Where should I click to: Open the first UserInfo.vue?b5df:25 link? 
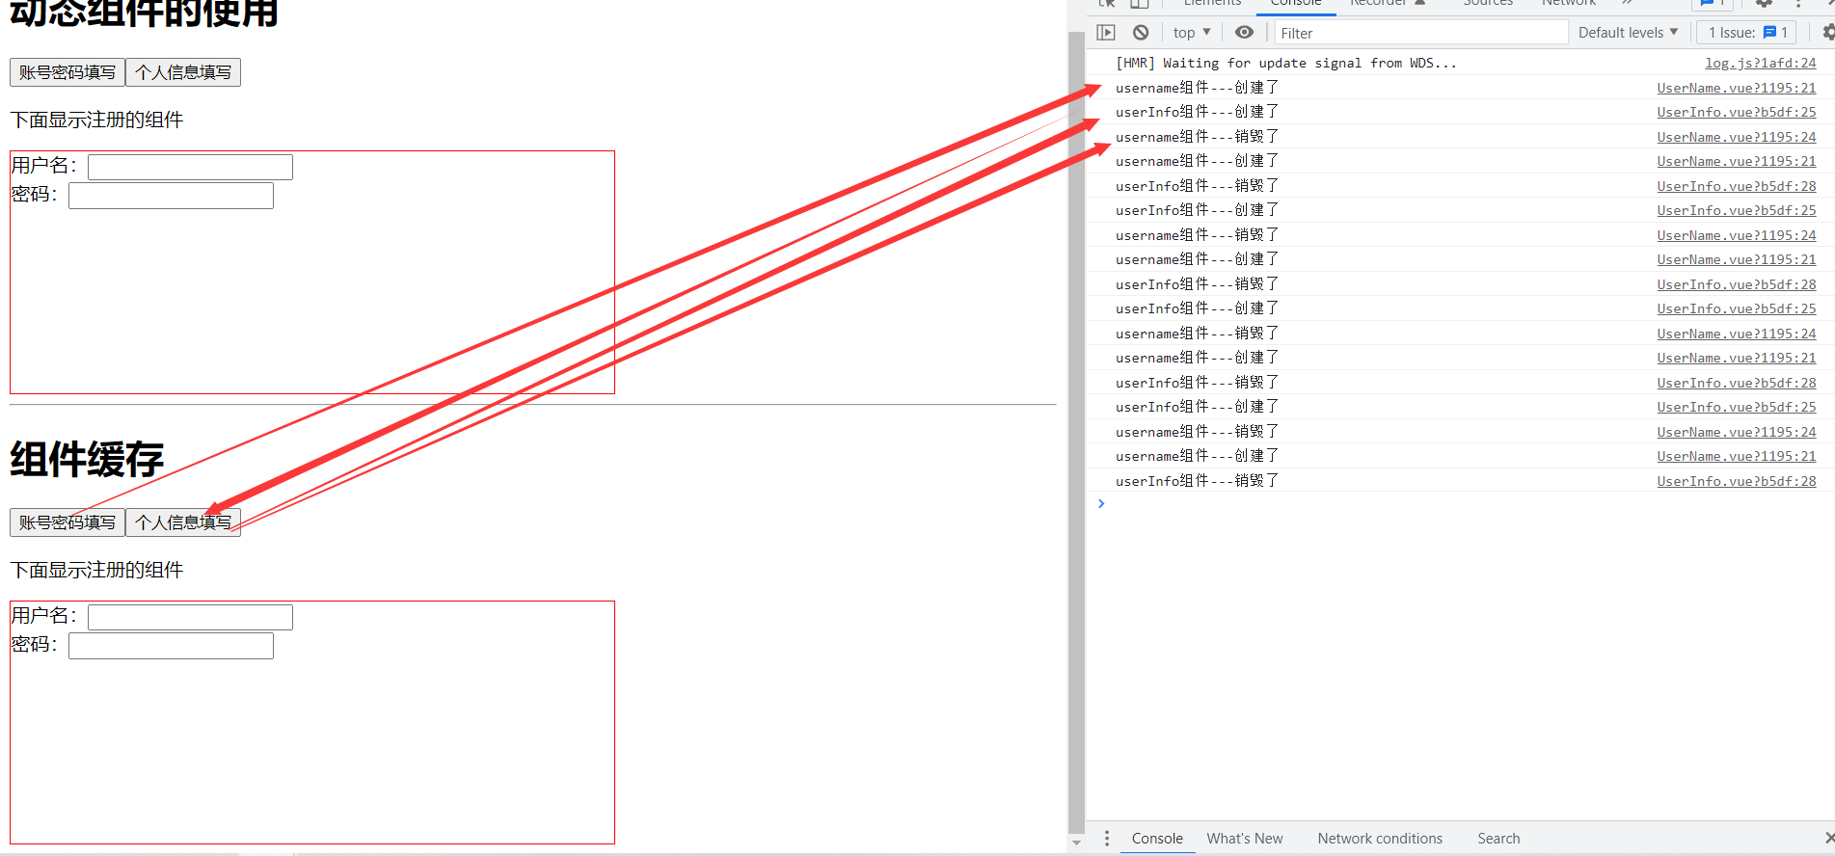pos(1736,112)
